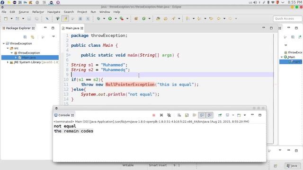Click the New Java Package icon

pos(136,19)
